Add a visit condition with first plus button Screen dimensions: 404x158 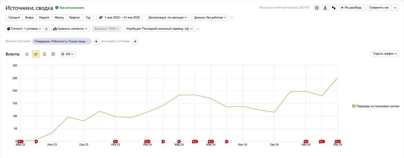(x=96, y=41)
